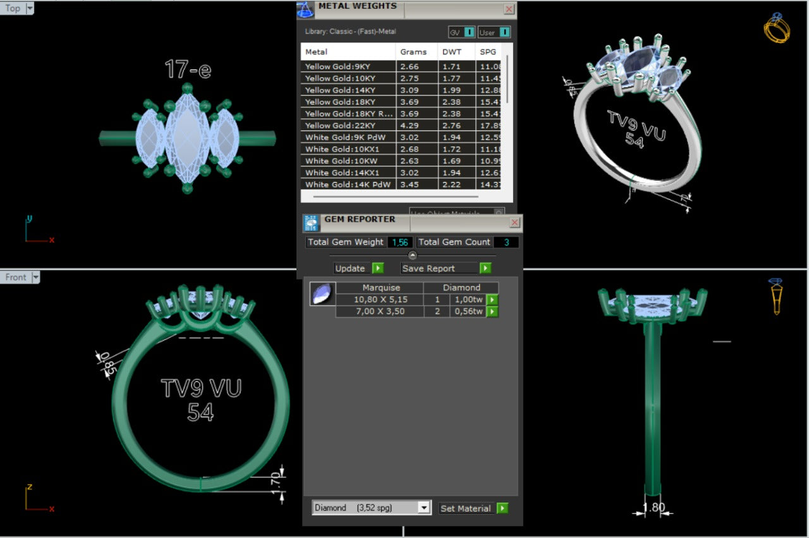Click the Metal Weights scale icon
809x538 pixels.
coord(305,9)
